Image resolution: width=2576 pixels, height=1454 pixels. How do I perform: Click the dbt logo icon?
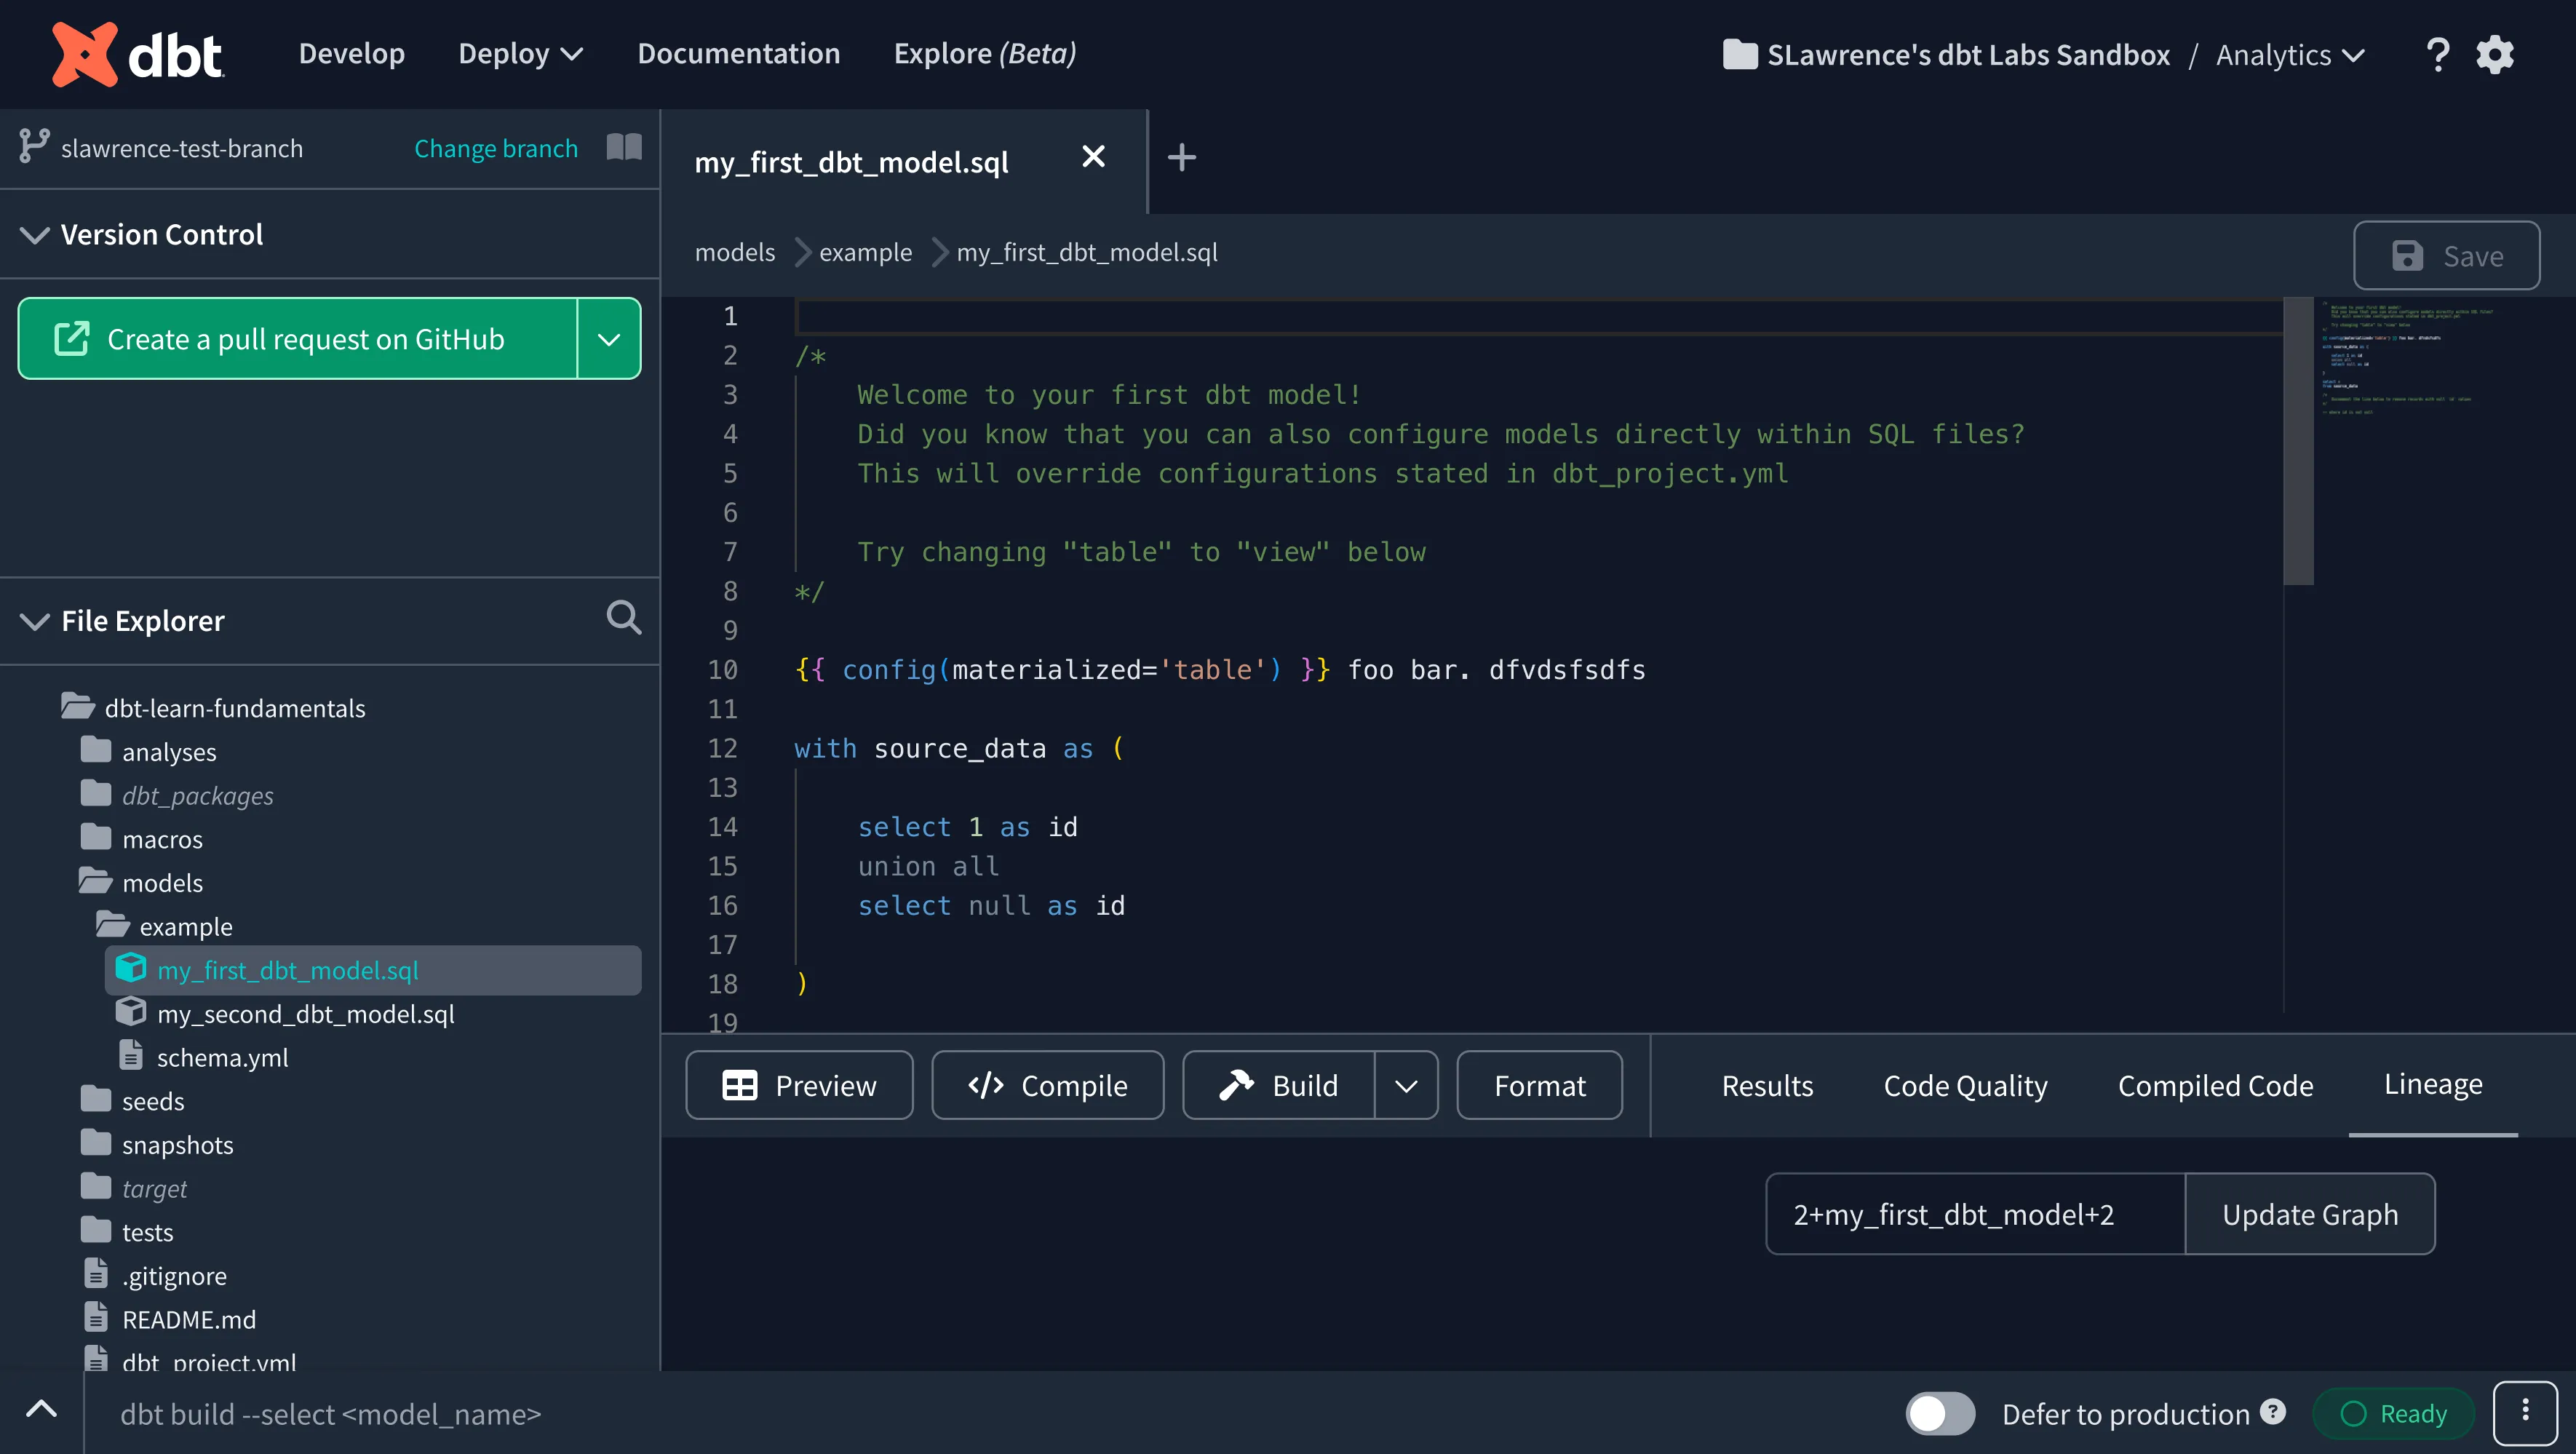click(x=85, y=54)
